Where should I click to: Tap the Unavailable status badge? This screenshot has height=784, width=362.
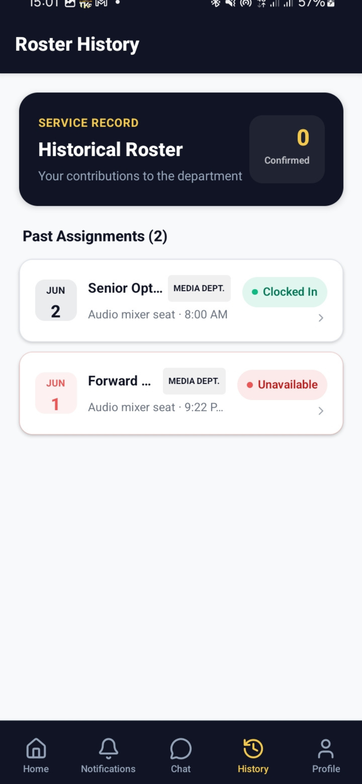(x=282, y=385)
